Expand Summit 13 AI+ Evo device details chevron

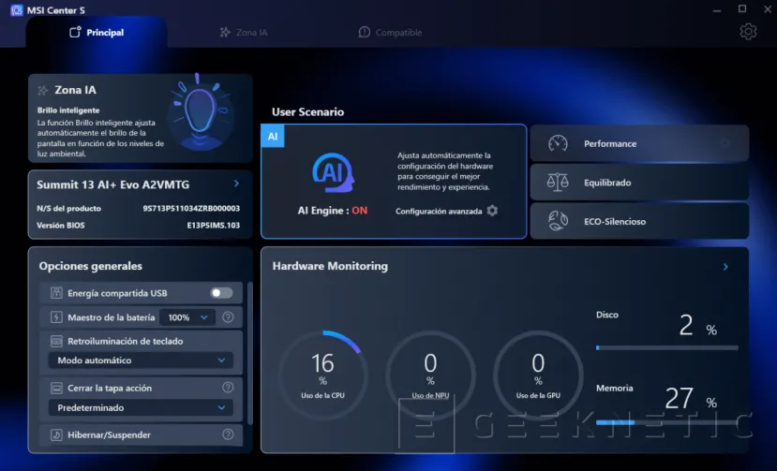tap(236, 184)
